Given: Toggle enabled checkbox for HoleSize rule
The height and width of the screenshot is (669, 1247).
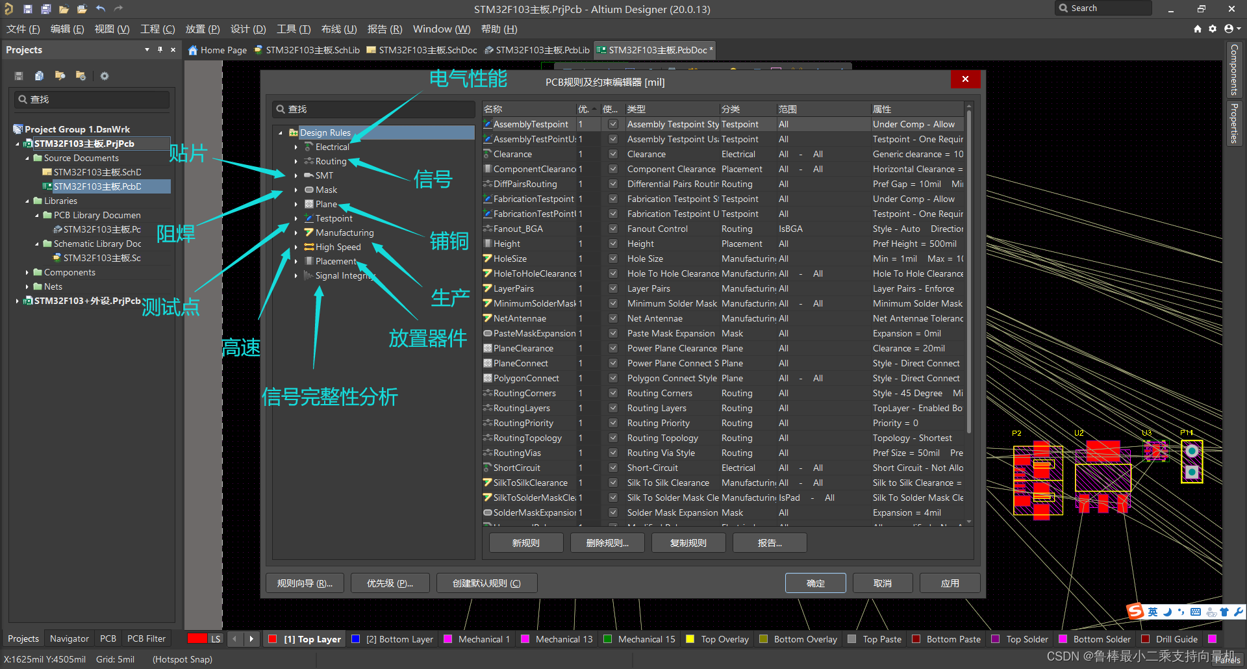Looking at the screenshot, I should pos(612,259).
